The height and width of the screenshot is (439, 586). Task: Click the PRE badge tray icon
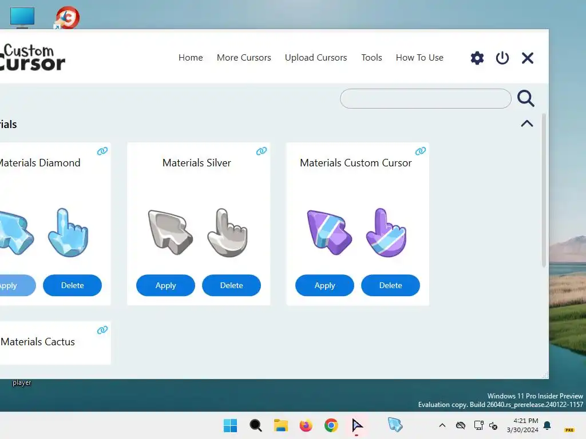coord(569,430)
